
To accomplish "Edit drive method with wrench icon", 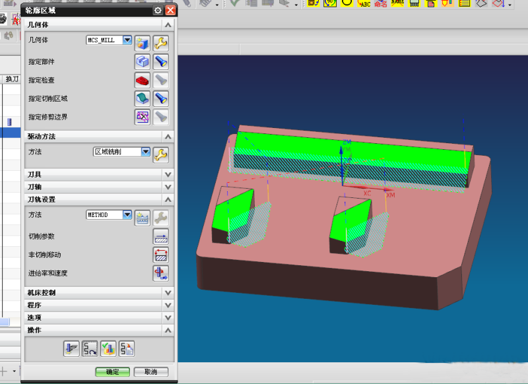I will [160, 154].
